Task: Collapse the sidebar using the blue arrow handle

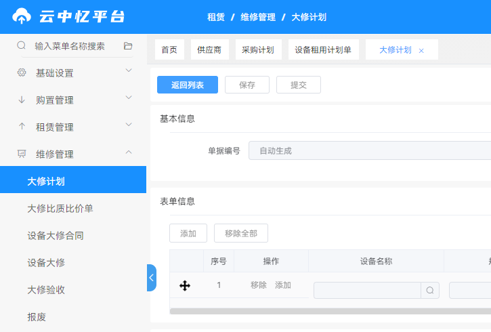Action: coord(152,278)
